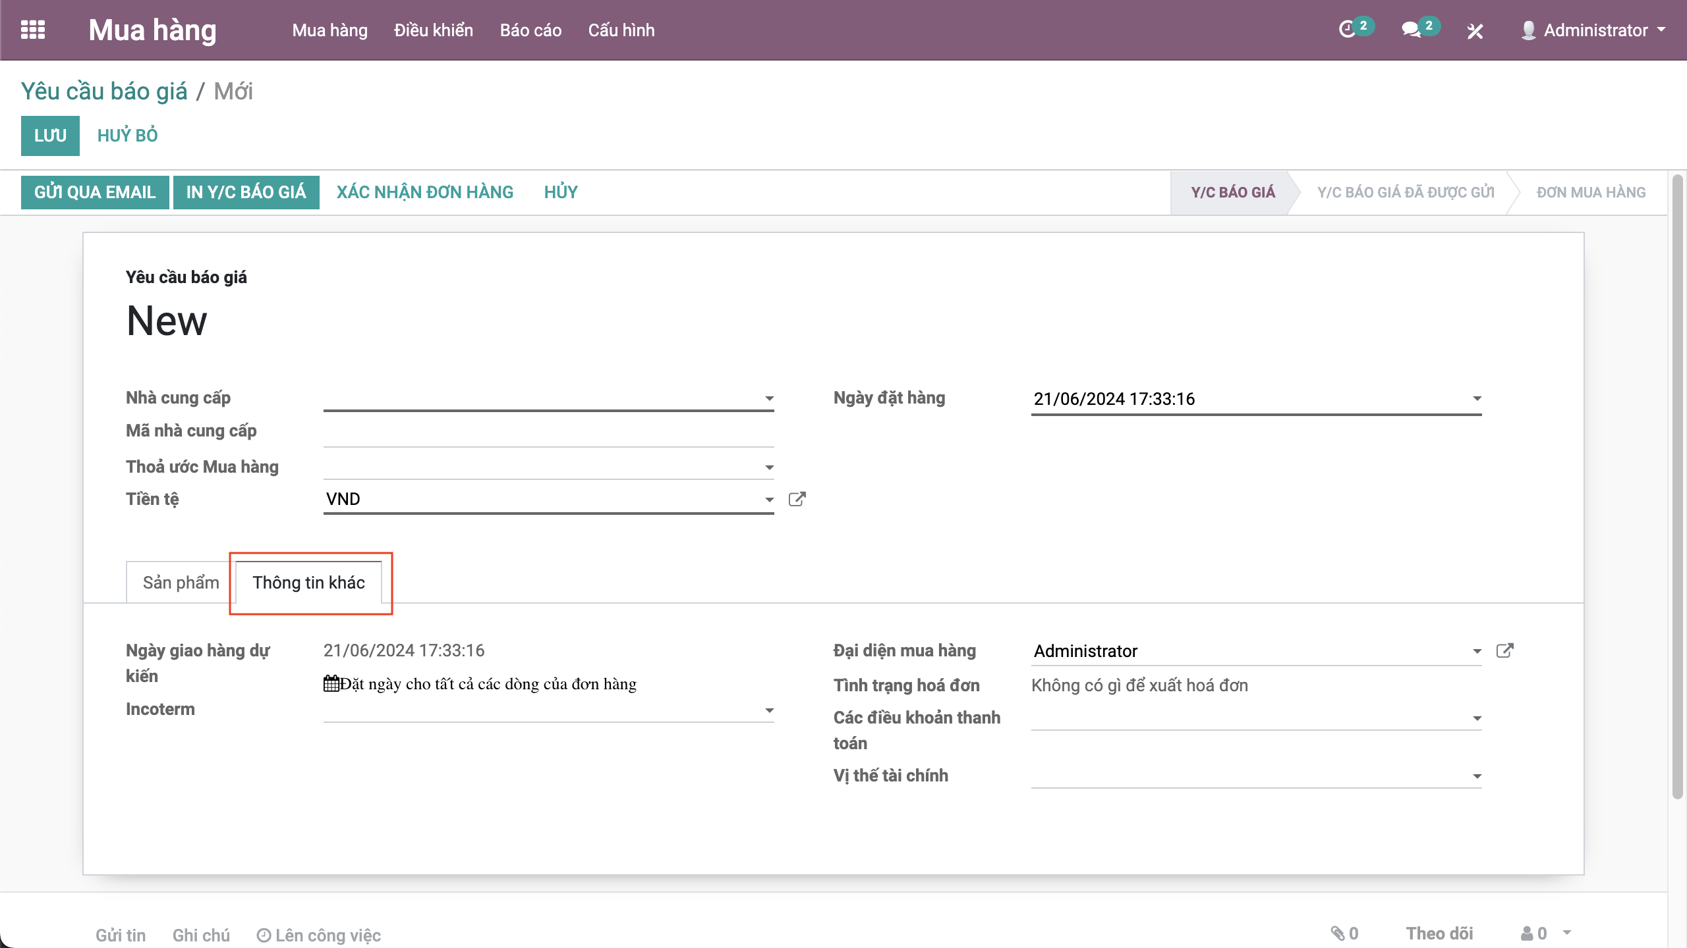Click the Mã nhà cung cấp field
This screenshot has height=948, width=1687.
tap(548, 432)
